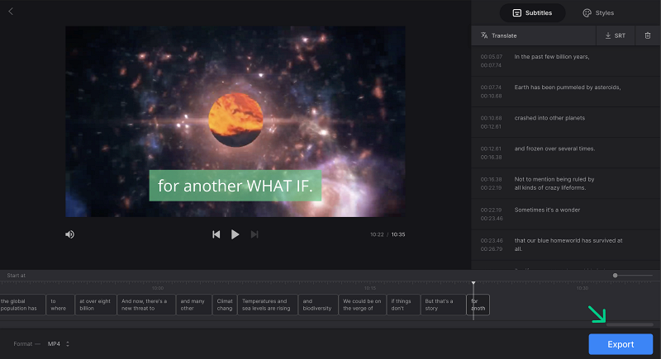Download the SRT subtitle file
661x359 pixels.
point(615,35)
